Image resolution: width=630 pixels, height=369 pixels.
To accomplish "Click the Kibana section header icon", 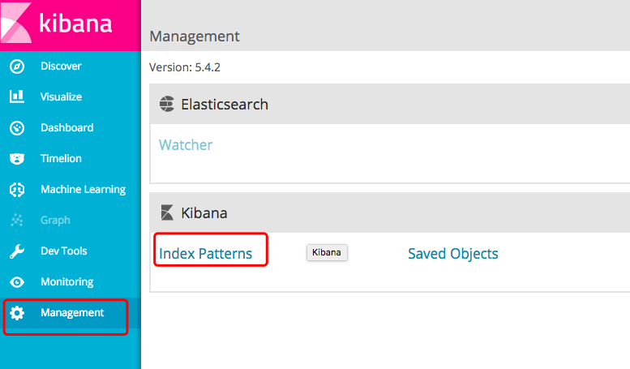I will [x=167, y=213].
